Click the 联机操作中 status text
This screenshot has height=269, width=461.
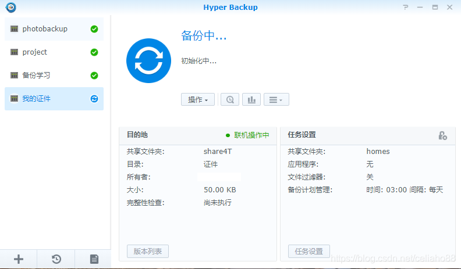click(x=251, y=135)
